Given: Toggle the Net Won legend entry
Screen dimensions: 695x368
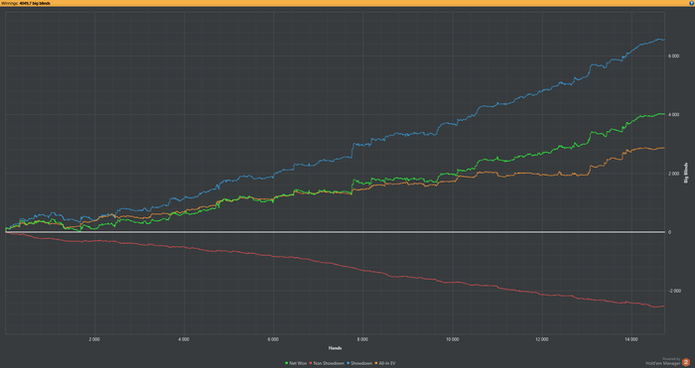Looking at the screenshot, I should pos(297,363).
